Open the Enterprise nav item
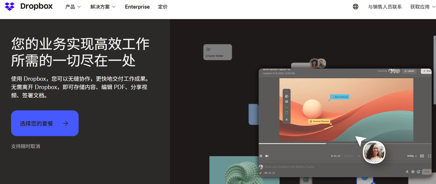The height and width of the screenshot is (184, 436). click(x=137, y=7)
